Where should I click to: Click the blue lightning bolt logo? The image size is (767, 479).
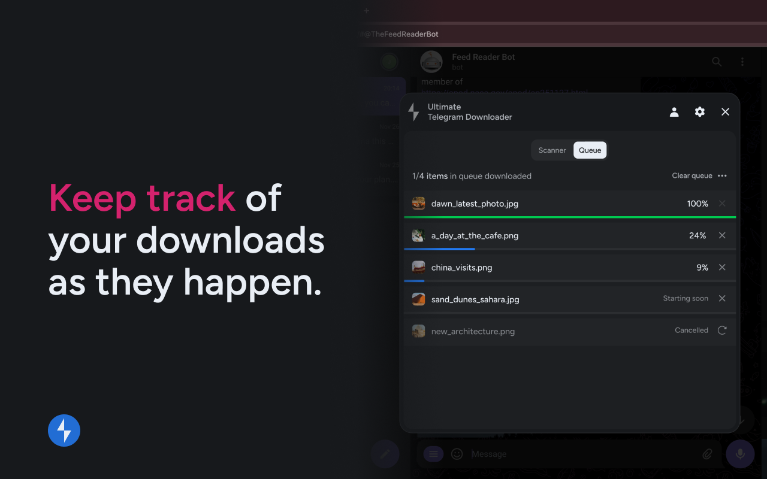click(64, 431)
